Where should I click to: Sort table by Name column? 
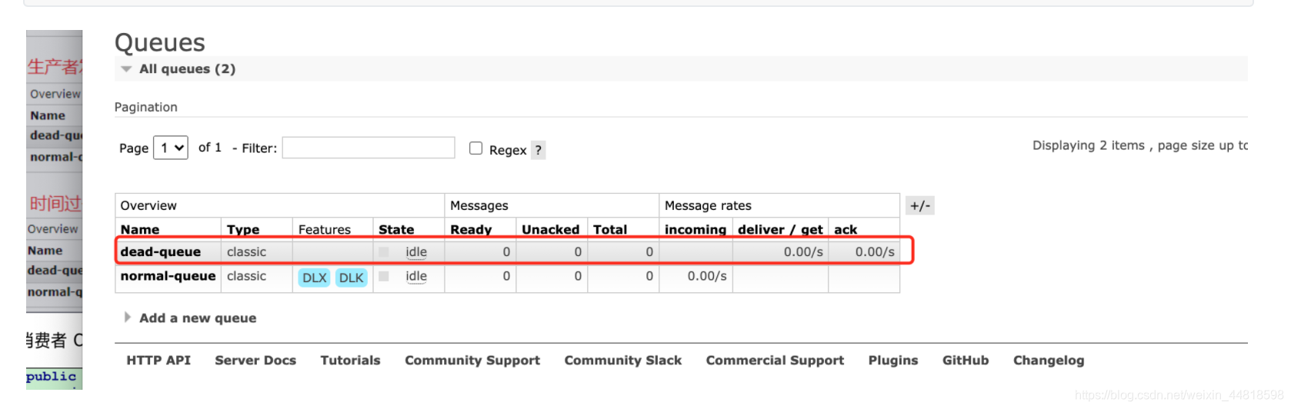click(x=140, y=229)
